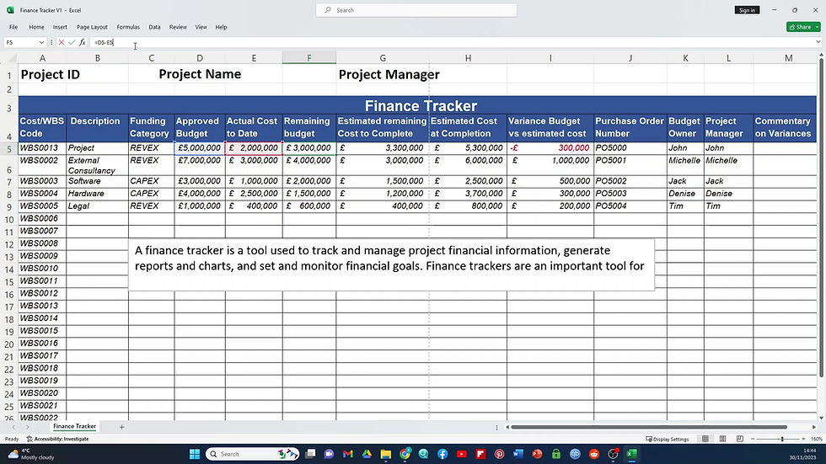Viewport: 826px width, 464px height.
Task: Open File Explorer from taskbar
Action: [x=386, y=454]
